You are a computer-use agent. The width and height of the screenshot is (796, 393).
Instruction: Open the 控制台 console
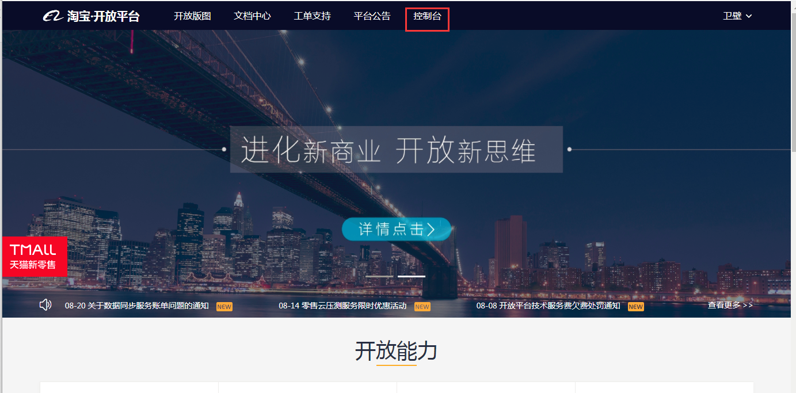point(427,16)
